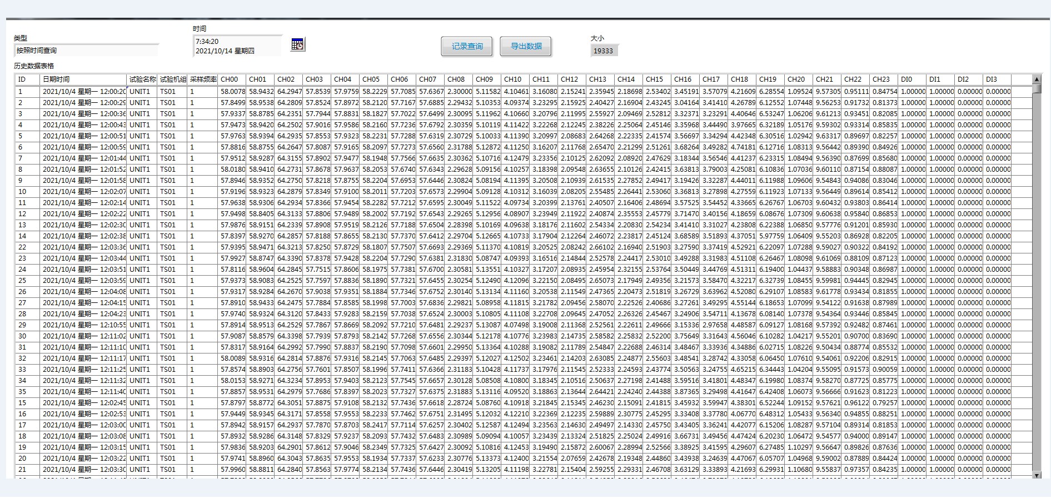Viewport: 1051px width, 498px height.
Task: Select the 采样频率 column header
Action: (x=203, y=79)
